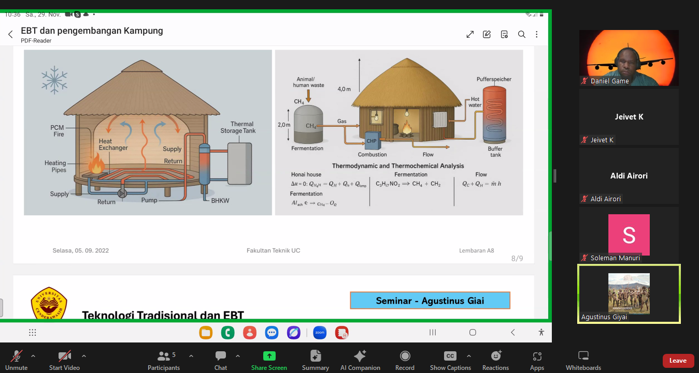Select Daniel Game video tile
This screenshot has width=699, height=373.
click(x=629, y=58)
